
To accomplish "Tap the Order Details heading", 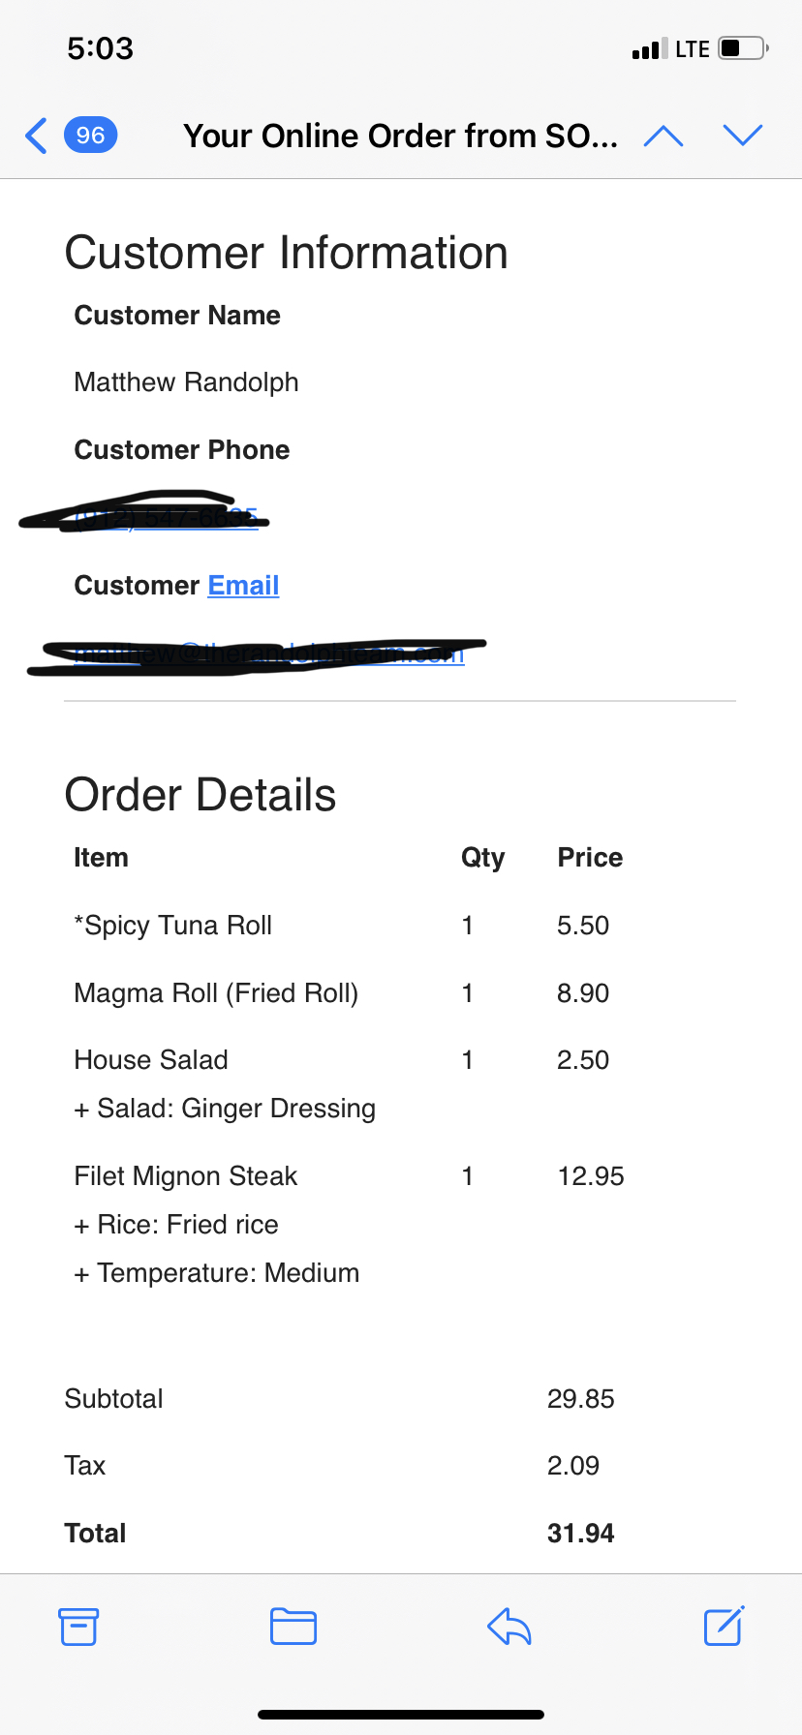I will point(200,795).
